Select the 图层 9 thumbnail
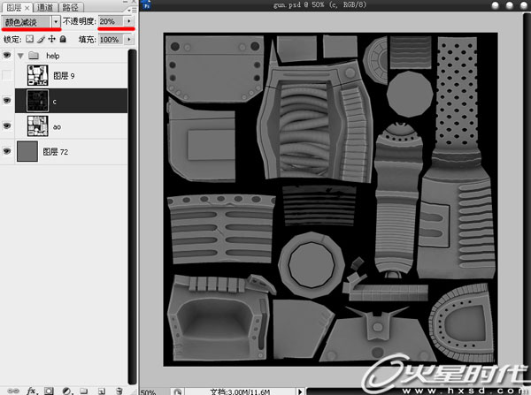531x395 pixels. (37, 75)
